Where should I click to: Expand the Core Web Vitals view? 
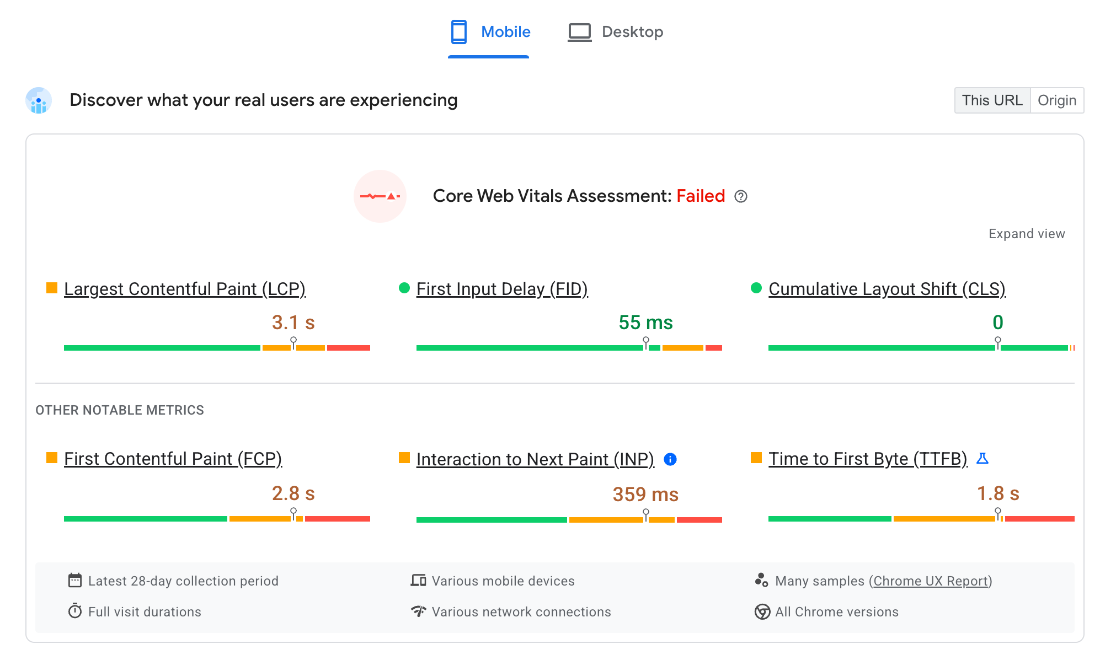(x=1026, y=233)
